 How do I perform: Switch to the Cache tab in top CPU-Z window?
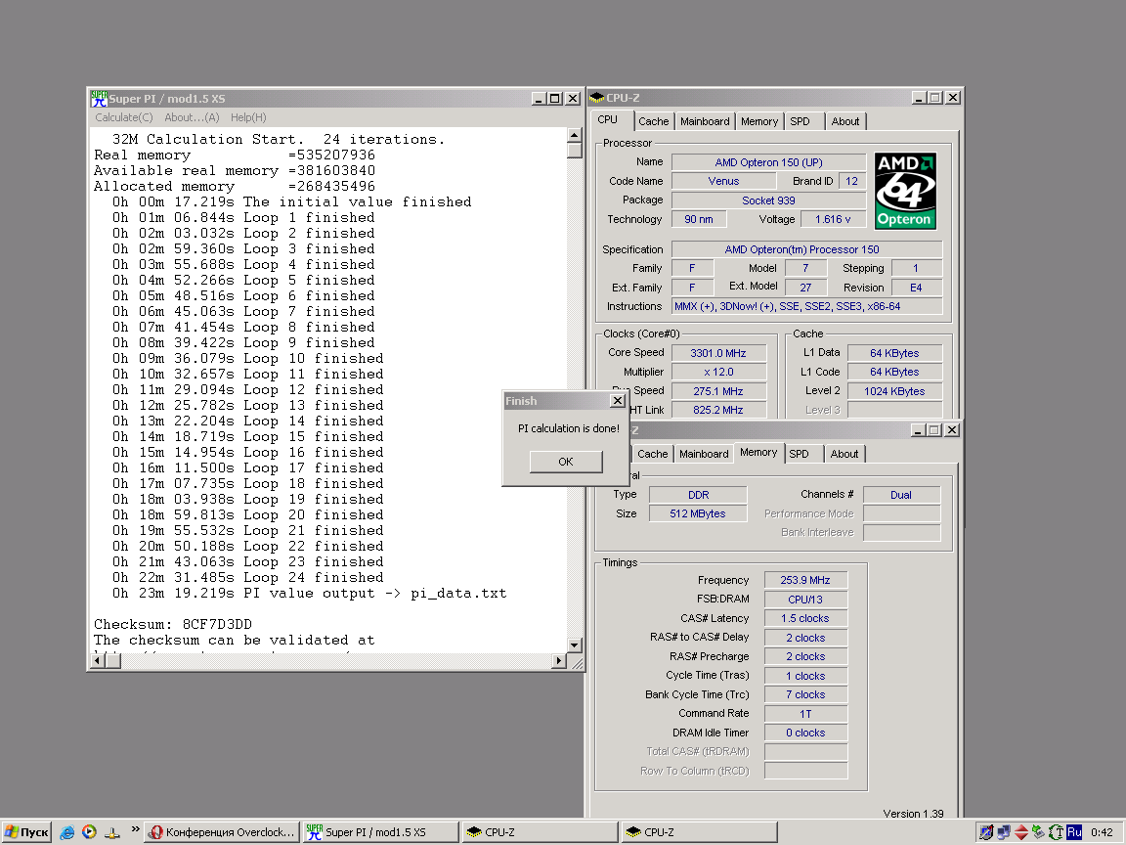click(x=654, y=121)
